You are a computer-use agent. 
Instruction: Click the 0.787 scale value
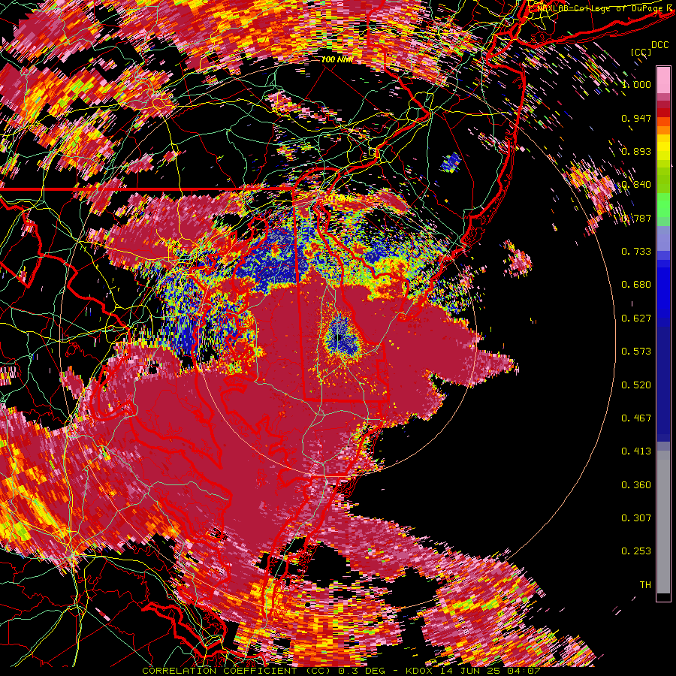636,218
